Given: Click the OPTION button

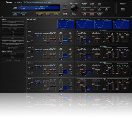Looking at the screenshot, I should click(92, 5).
